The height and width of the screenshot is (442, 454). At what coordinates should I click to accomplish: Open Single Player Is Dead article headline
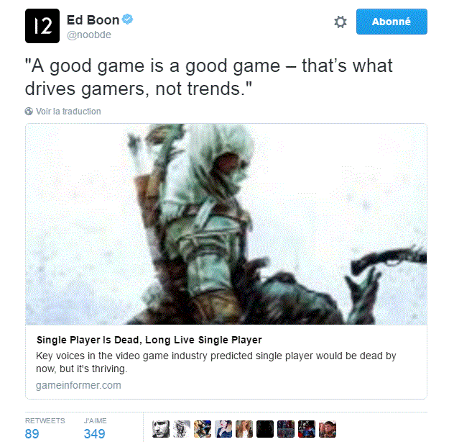coord(149,340)
